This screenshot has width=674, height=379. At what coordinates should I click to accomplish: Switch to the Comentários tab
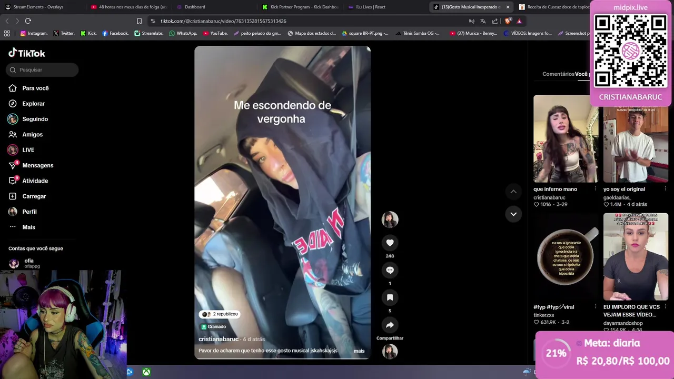coord(558,74)
